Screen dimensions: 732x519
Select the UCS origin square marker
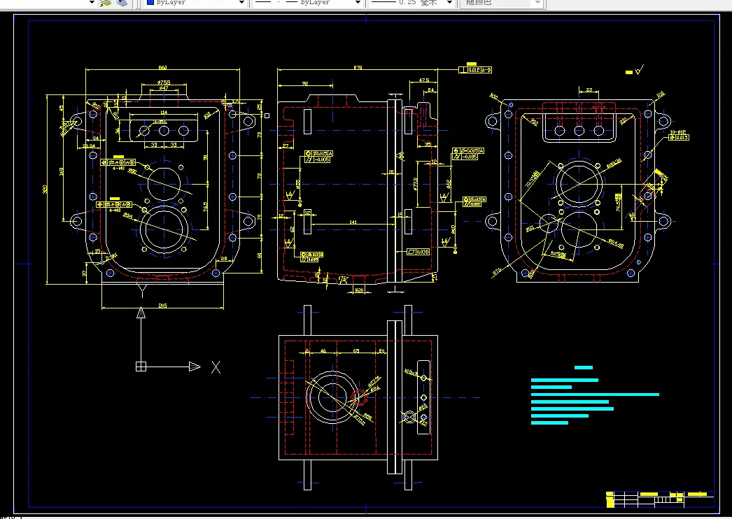point(141,367)
